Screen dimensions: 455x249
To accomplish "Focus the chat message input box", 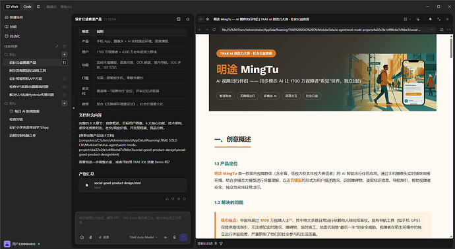I will (133, 220).
